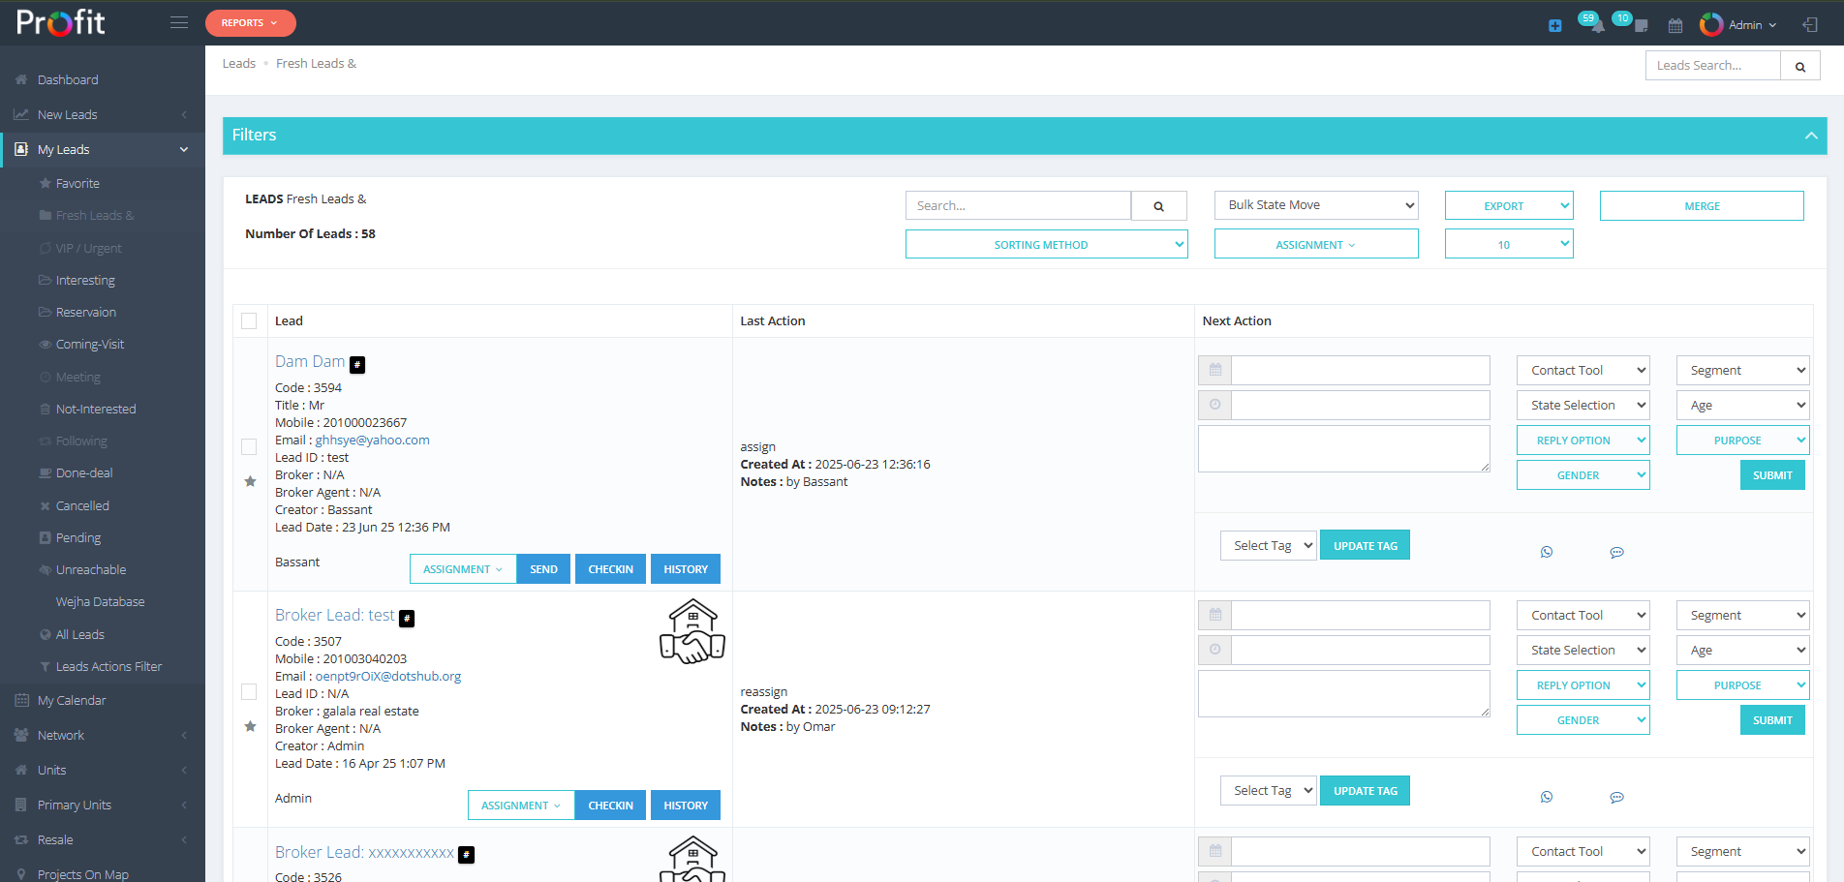Toggle the favorite star on Broker Lead test
Screen dimensions: 1844x882
click(250, 727)
